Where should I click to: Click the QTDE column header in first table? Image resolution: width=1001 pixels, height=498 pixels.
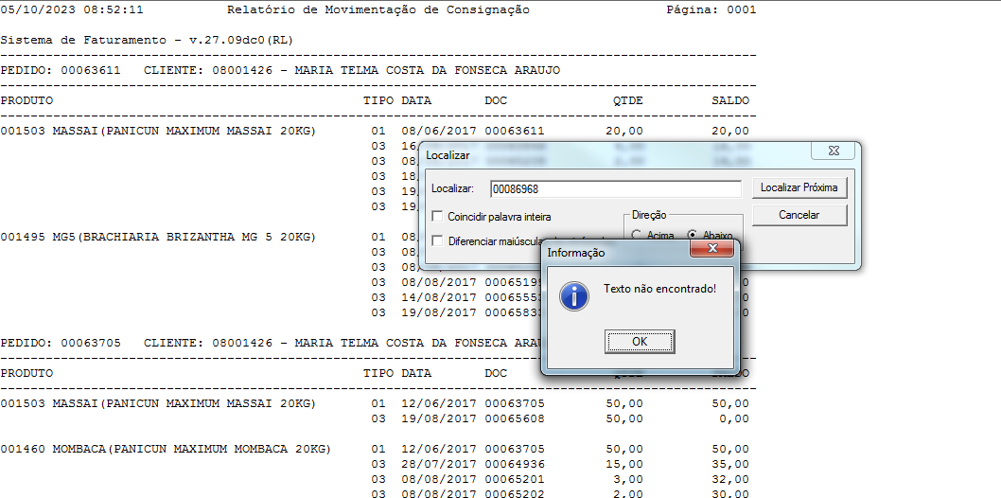point(628,101)
